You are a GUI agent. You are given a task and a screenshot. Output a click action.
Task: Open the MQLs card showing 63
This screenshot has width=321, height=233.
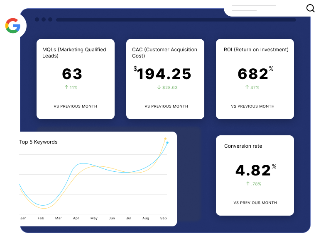75,79
